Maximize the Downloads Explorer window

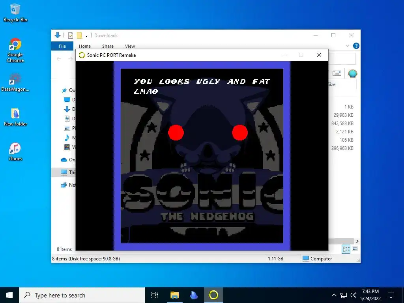(x=333, y=35)
